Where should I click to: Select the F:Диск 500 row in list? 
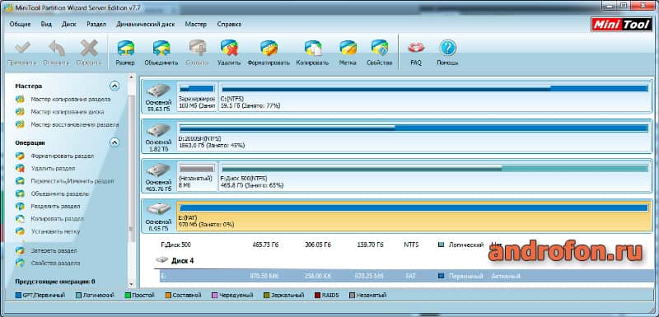point(407,245)
